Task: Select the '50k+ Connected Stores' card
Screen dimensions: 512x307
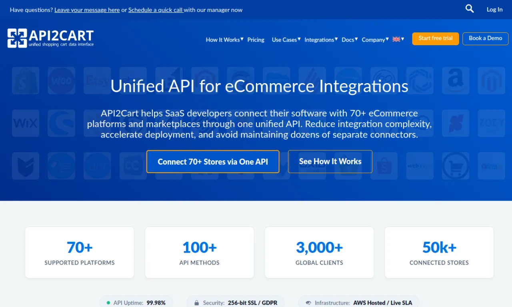Action: coord(439,253)
